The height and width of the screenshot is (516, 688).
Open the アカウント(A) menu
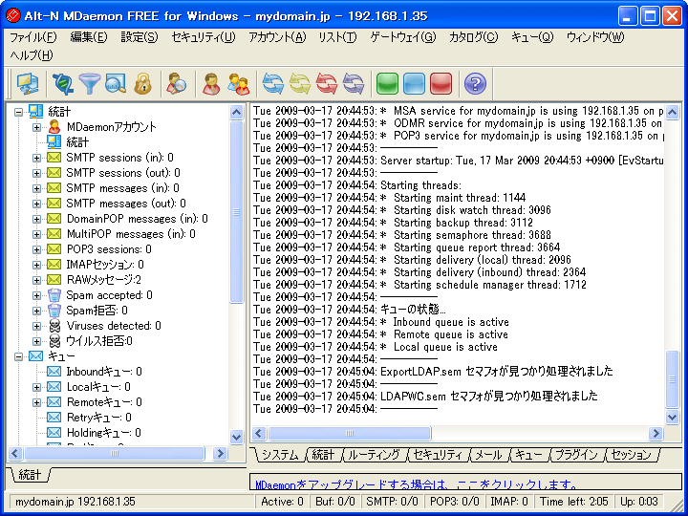point(277,37)
